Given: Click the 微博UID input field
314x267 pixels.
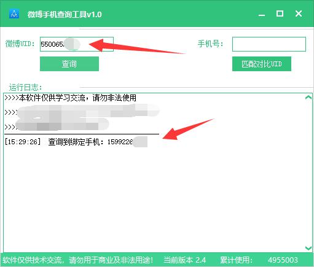Looking at the screenshot, I should (x=77, y=44).
